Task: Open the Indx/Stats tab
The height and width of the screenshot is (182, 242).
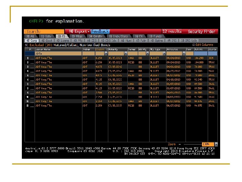Action: 118,36
